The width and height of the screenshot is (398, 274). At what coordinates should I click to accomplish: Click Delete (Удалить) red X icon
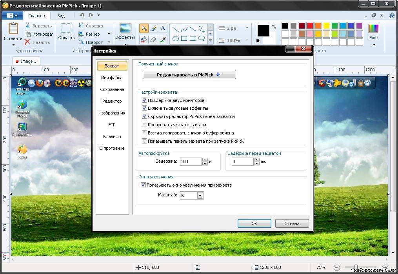pos(27,42)
